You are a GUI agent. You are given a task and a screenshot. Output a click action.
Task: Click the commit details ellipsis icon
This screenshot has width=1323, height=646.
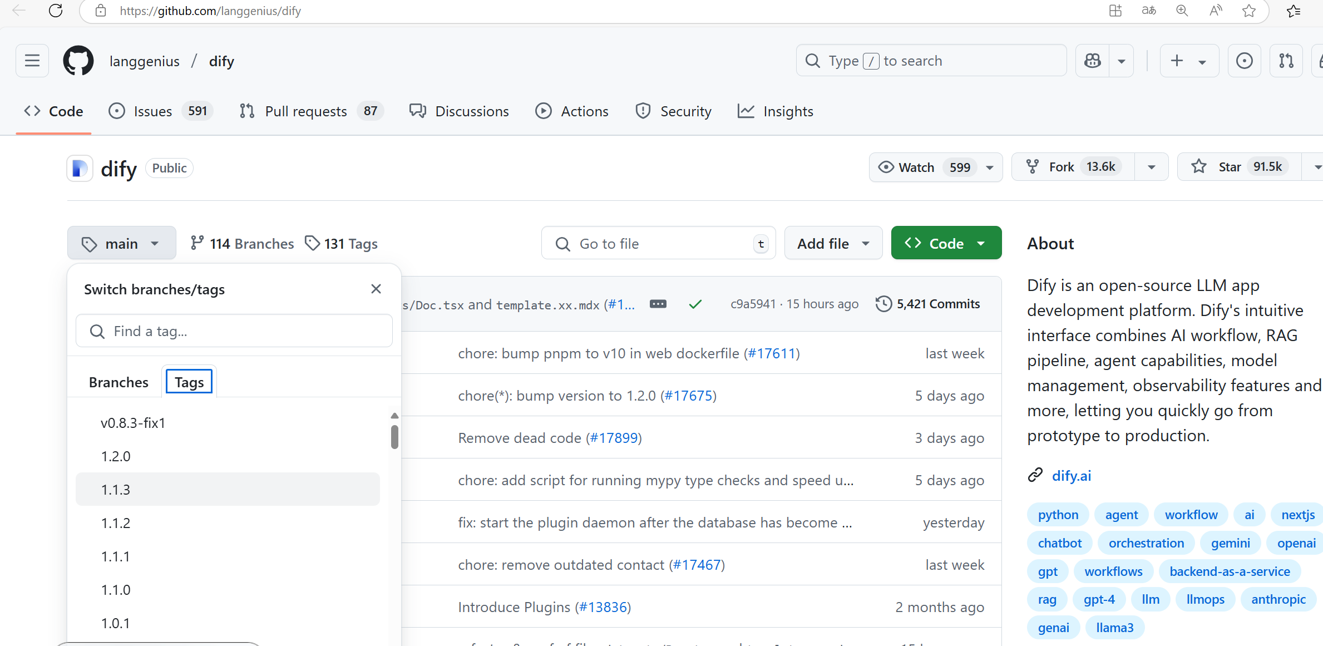pos(658,304)
